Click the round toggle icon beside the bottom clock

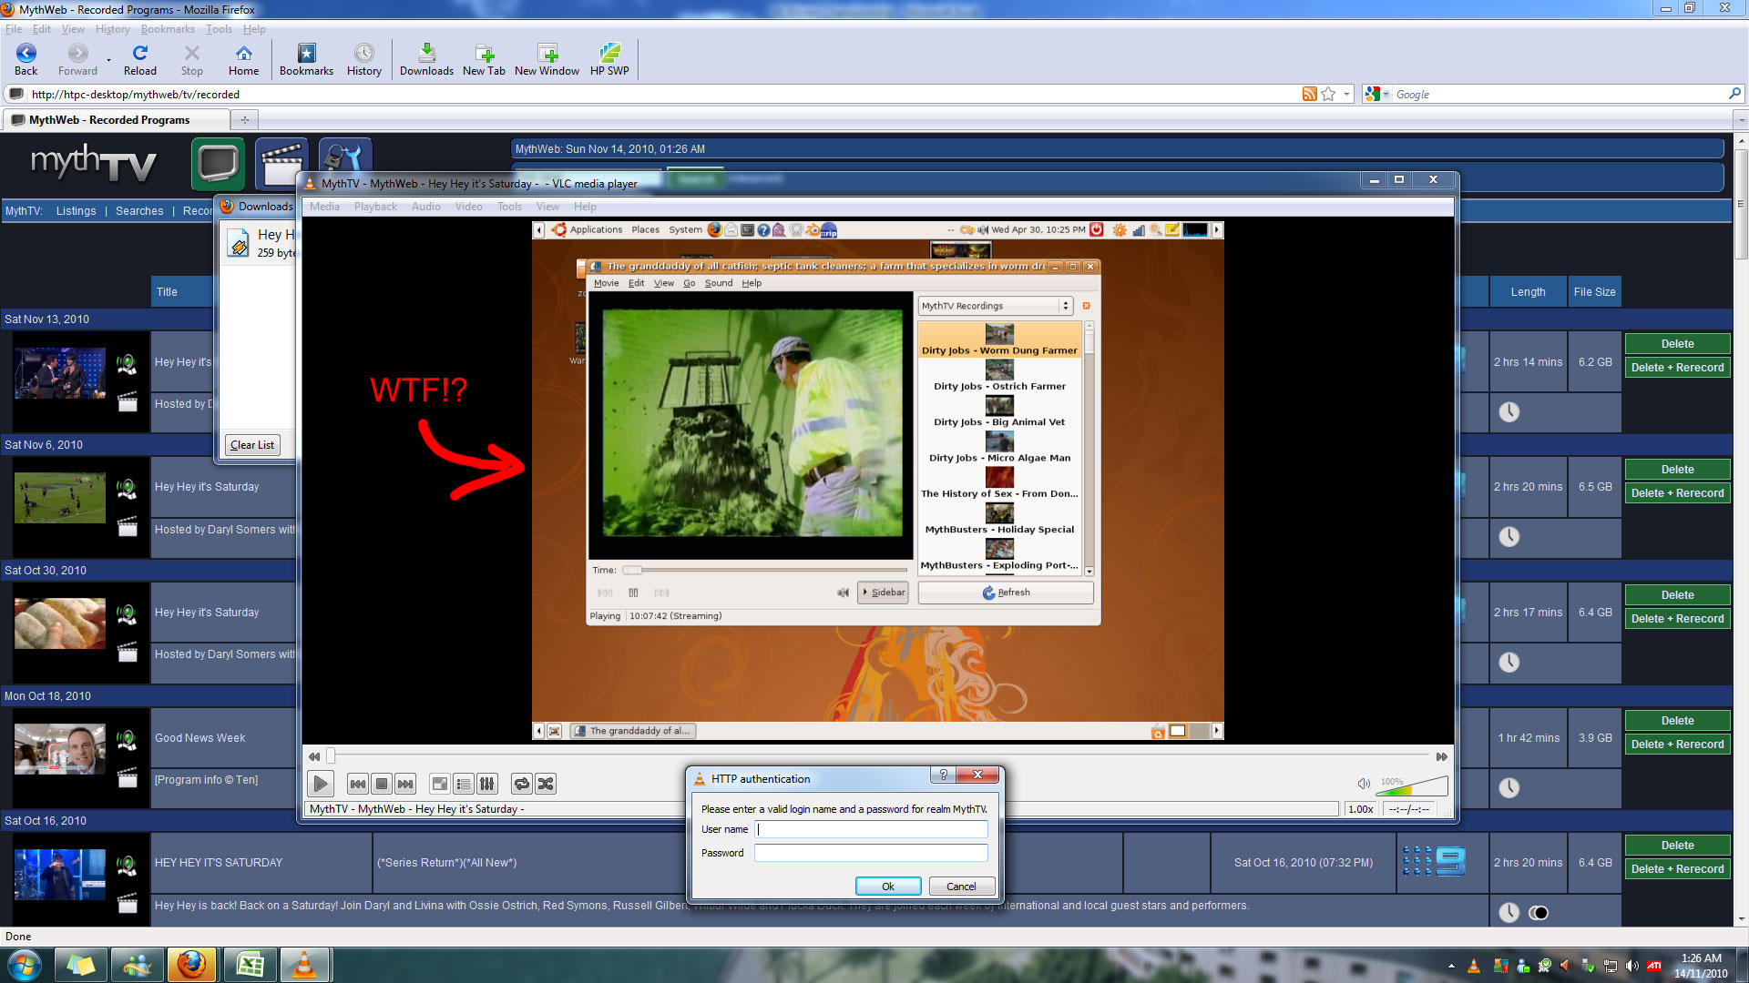tap(1539, 913)
